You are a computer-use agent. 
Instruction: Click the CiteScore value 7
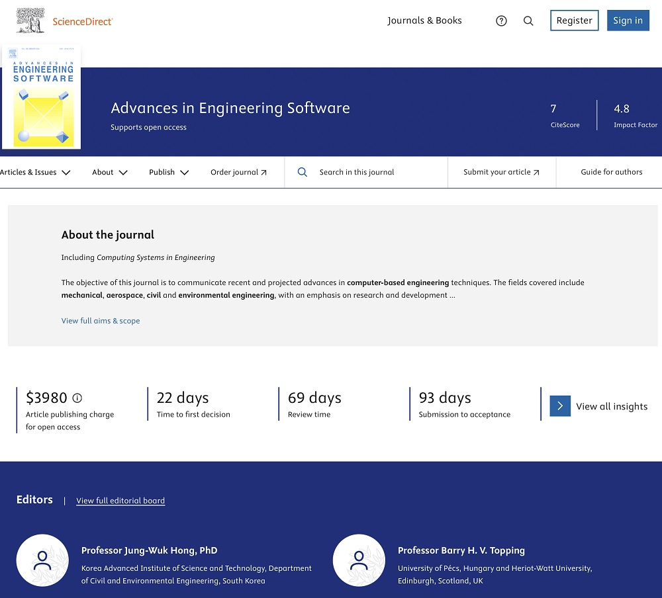[x=553, y=109]
